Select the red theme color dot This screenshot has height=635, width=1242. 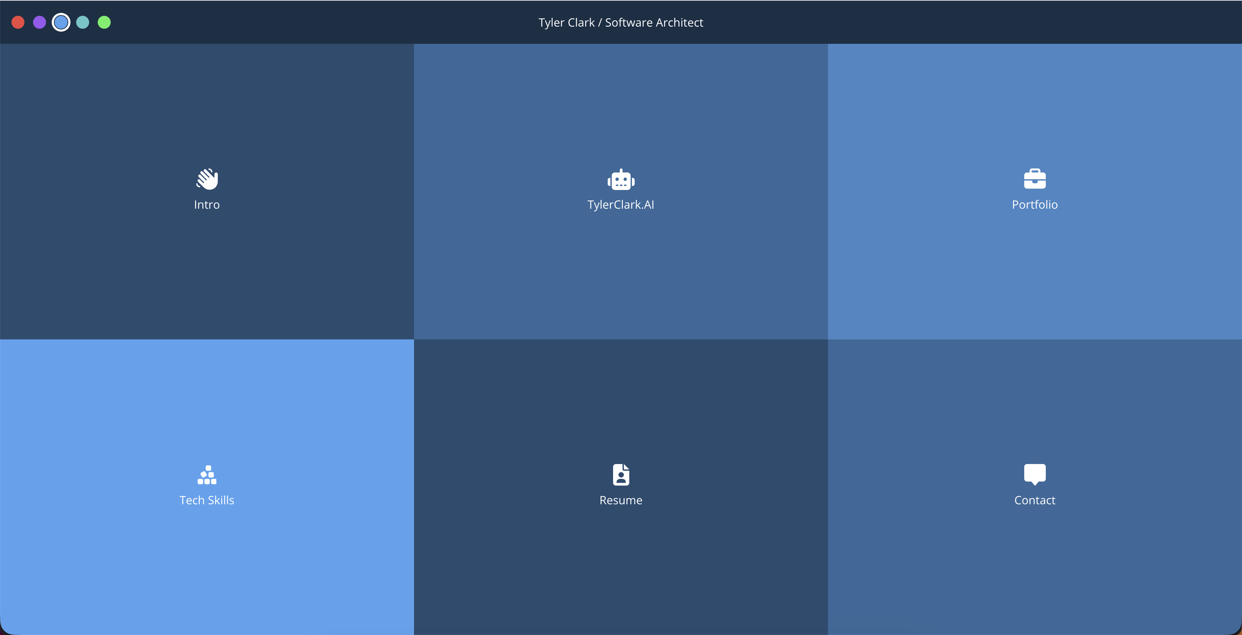[x=18, y=22]
